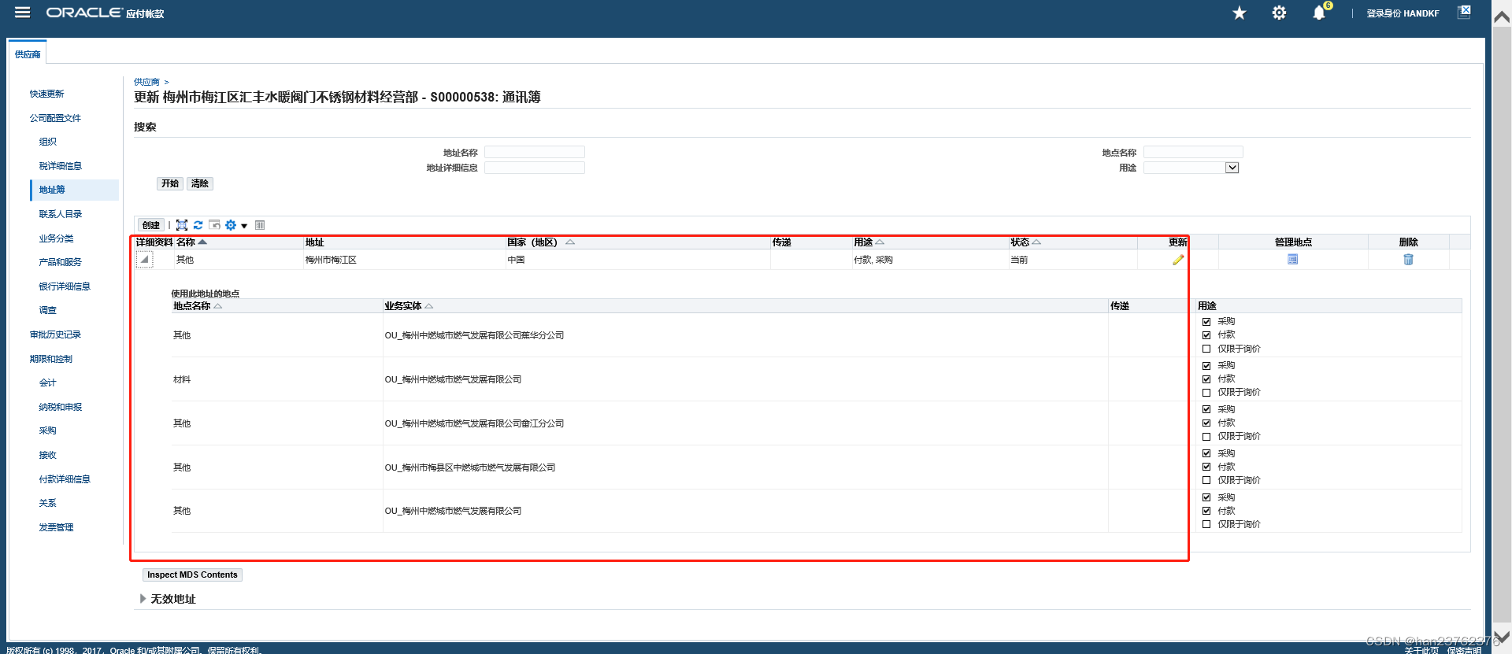Screen dimensions: 1512x654
Task: Sort by 用途 column arrow in the address table
Action: click(880, 242)
